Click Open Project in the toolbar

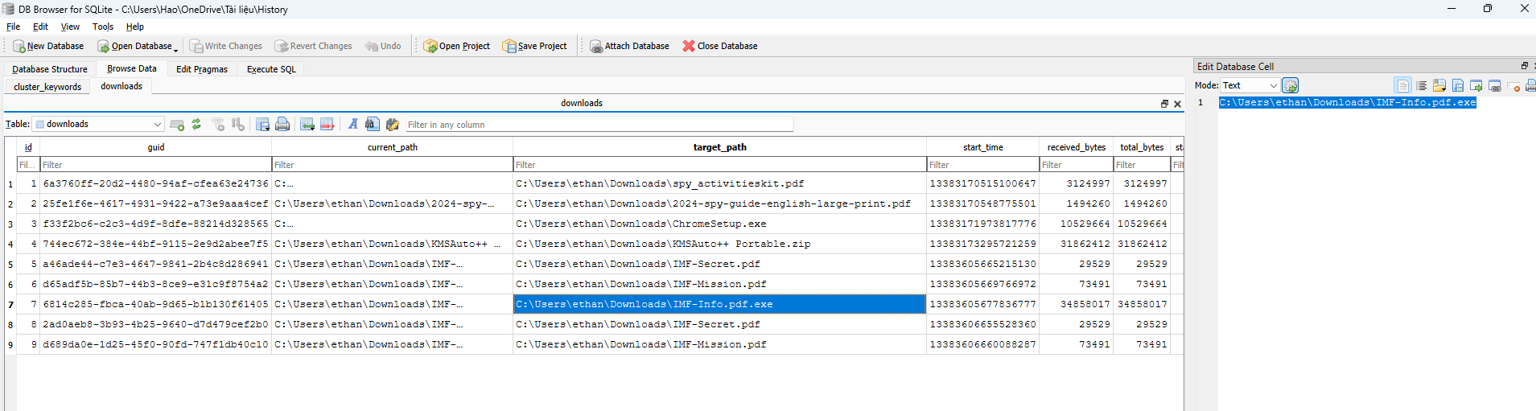click(x=456, y=46)
